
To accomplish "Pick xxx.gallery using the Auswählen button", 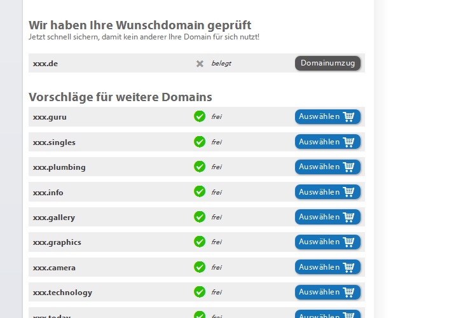I will [x=327, y=217].
